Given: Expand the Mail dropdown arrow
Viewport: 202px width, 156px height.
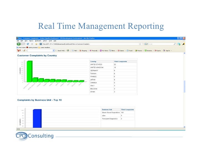Looking at the screenshot, I should pyautogui.click(x=78, y=50).
